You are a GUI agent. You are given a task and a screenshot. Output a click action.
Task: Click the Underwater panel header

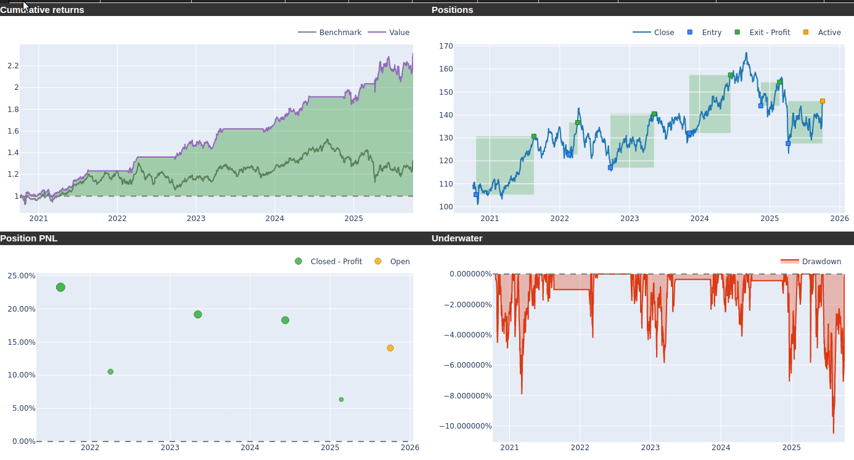(x=457, y=238)
